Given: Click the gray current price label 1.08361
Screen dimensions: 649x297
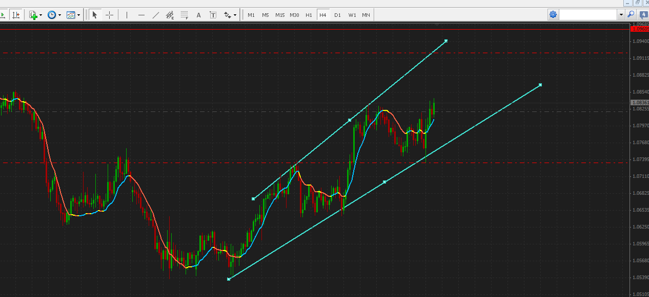Looking at the screenshot, I should pyautogui.click(x=639, y=102).
